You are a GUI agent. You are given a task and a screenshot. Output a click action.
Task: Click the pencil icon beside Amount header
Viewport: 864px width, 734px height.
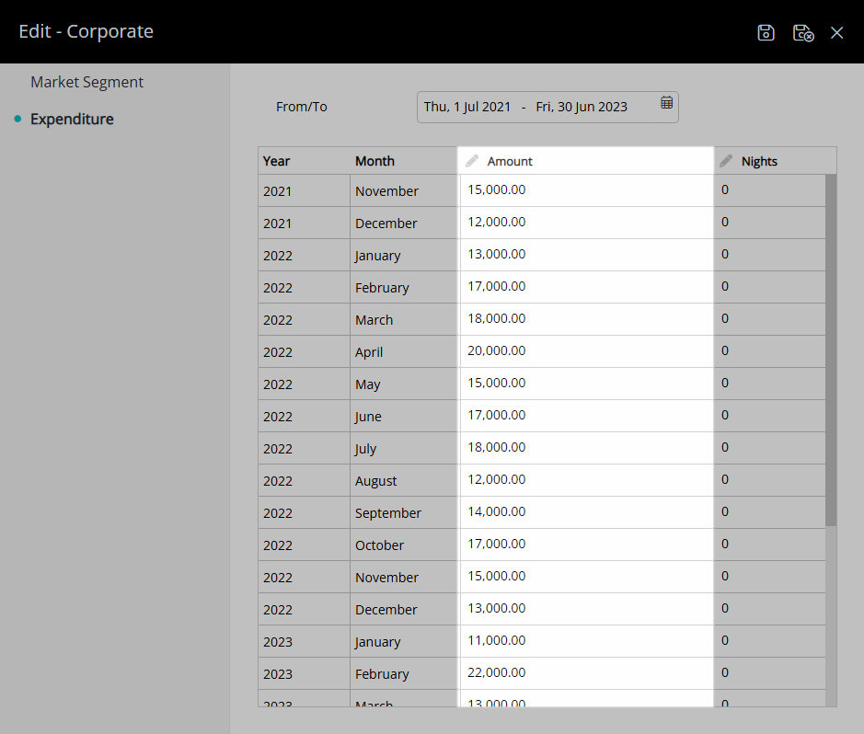click(x=472, y=161)
